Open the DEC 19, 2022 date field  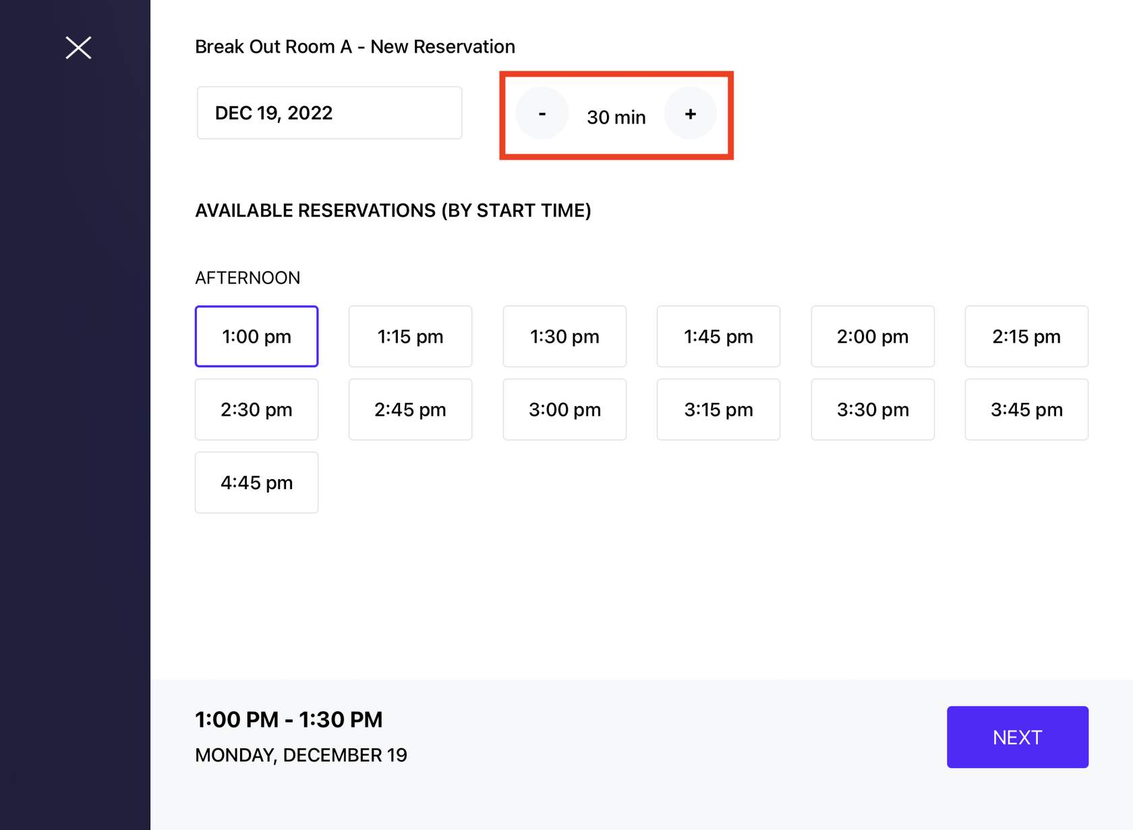[x=329, y=113]
